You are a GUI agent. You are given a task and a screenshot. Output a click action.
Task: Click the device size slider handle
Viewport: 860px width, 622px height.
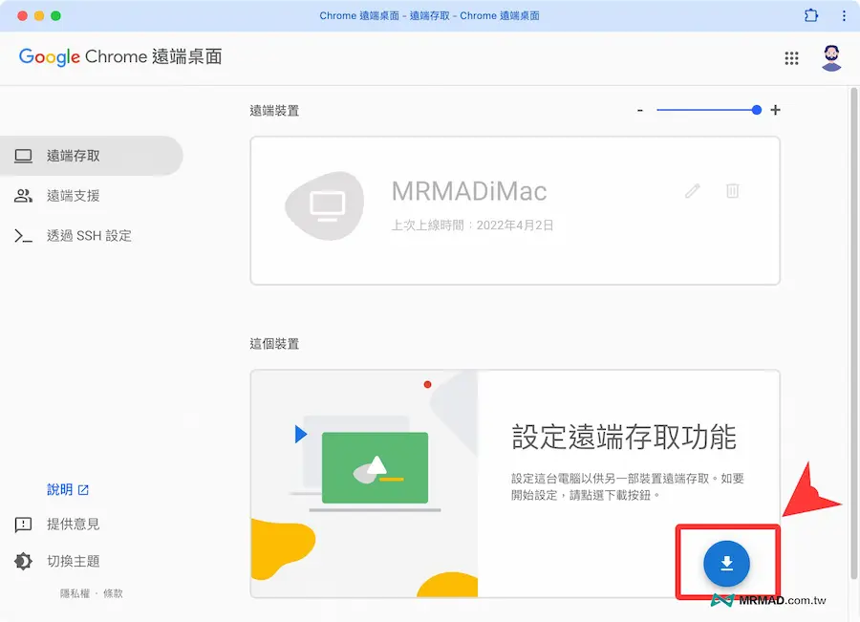[x=757, y=110]
